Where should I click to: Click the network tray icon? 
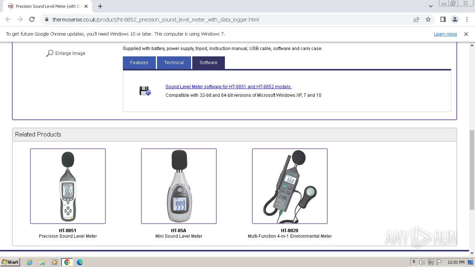[x=431, y=262]
